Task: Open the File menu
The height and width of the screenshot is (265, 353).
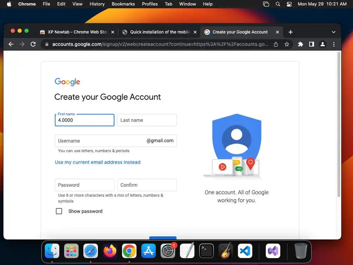Action: (47, 4)
